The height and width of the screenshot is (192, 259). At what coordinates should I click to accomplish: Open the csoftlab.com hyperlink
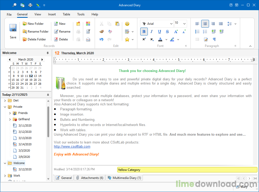(x=72, y=147)
